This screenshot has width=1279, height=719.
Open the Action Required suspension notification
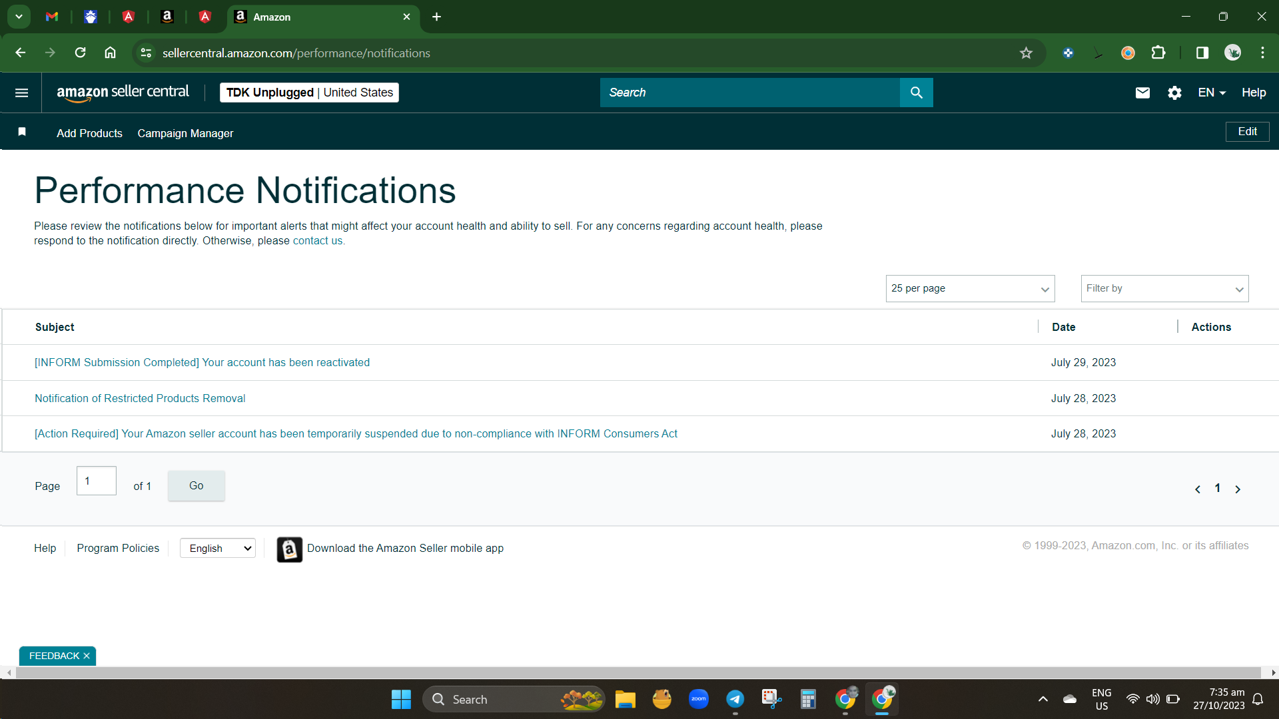(x=356, y=433)
